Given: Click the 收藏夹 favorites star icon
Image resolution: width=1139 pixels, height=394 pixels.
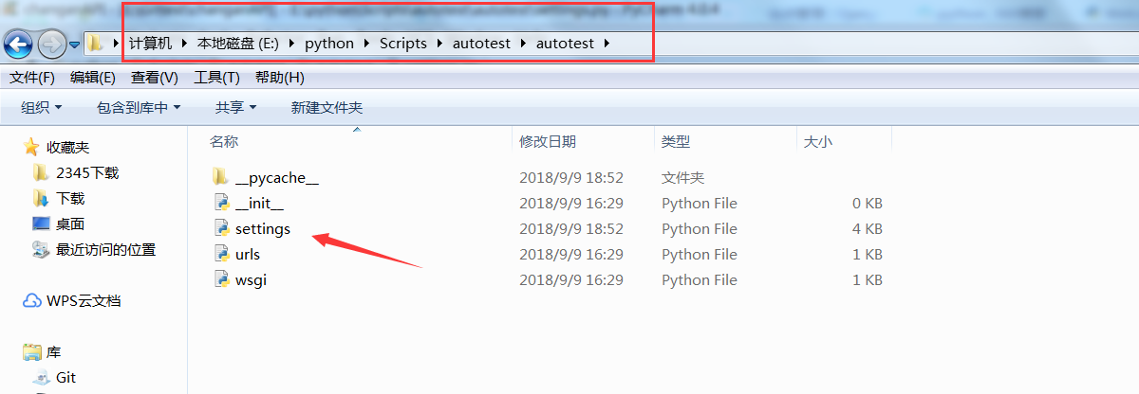Looking at the screenshot, I should [32, 147].
